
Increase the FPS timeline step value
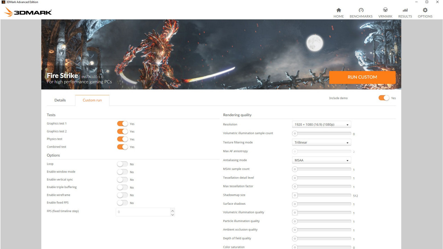173,210
